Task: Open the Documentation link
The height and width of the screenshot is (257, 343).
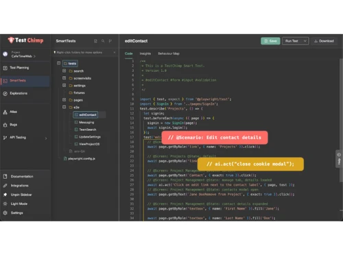Action: [x=22, y=176]
